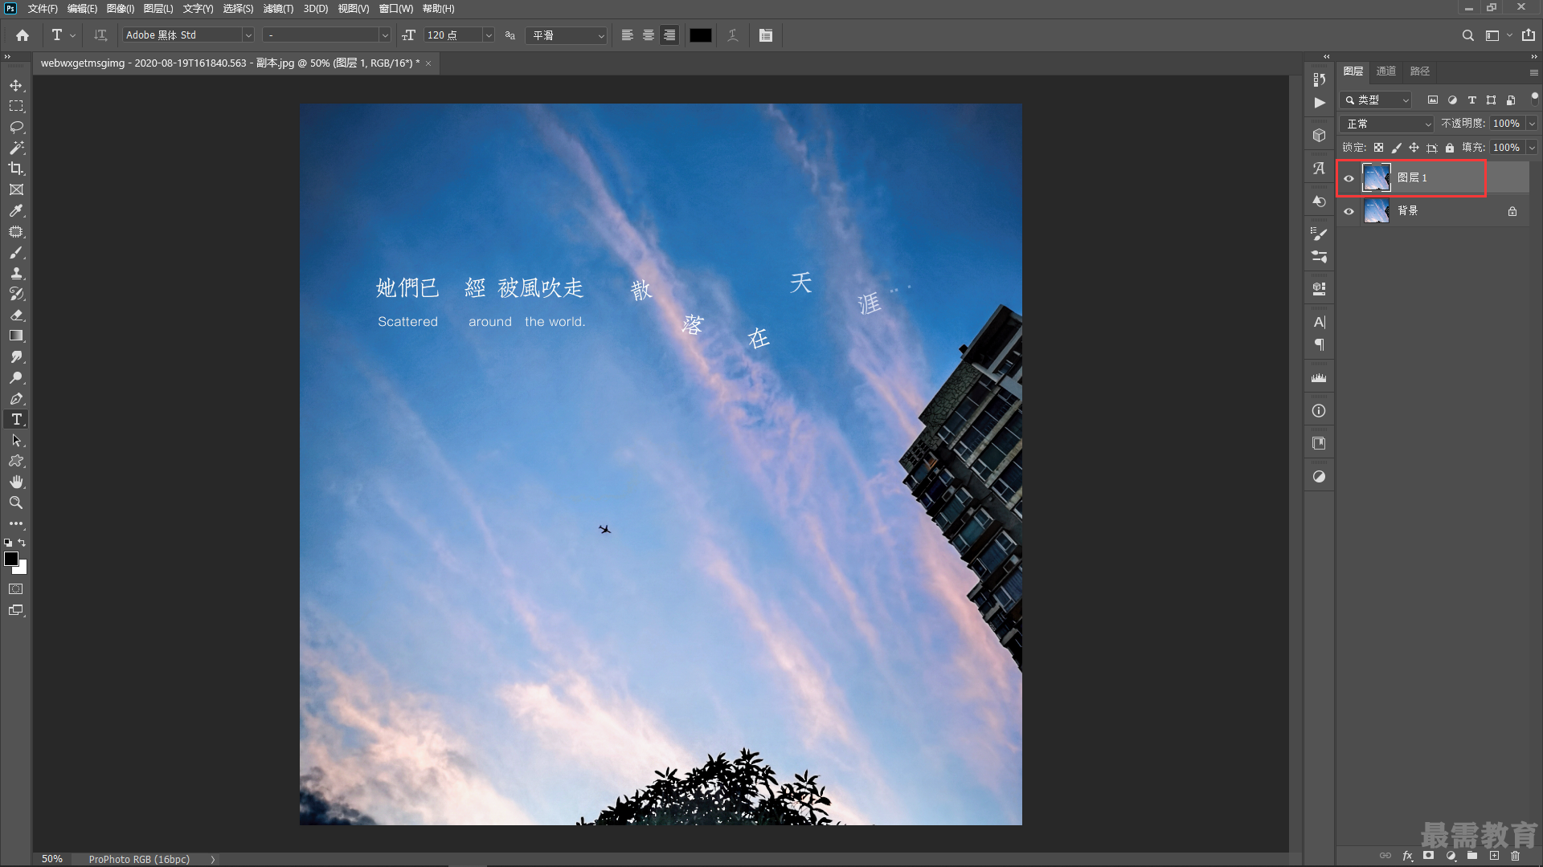Filter for adjustment layers

click(1452, 100)
